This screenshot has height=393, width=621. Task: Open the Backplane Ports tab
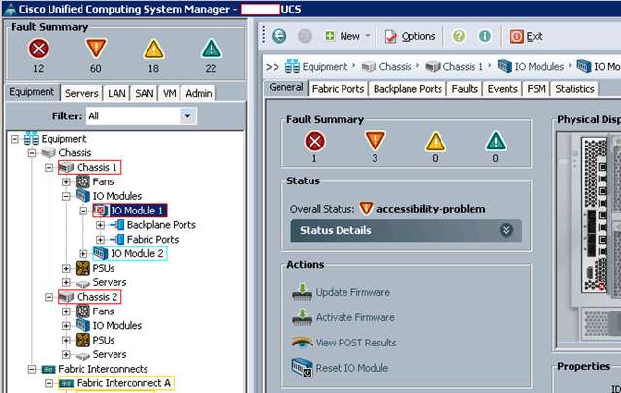(x=408, y=89)
